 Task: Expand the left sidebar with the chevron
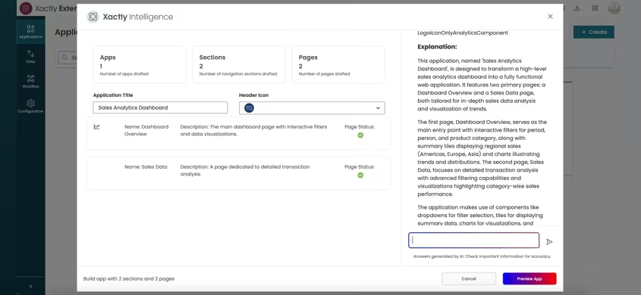point(30,287)
